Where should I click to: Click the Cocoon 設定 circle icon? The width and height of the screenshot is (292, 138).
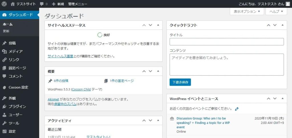(5, 87)
